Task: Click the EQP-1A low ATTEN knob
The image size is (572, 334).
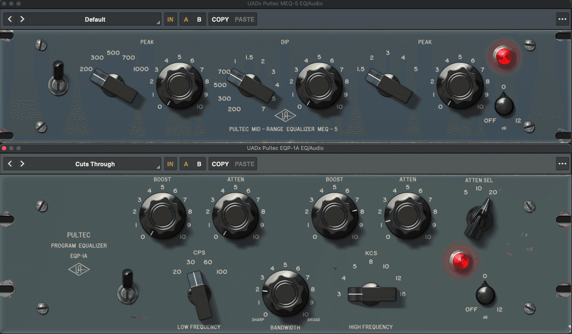Action: click(235, 216)
